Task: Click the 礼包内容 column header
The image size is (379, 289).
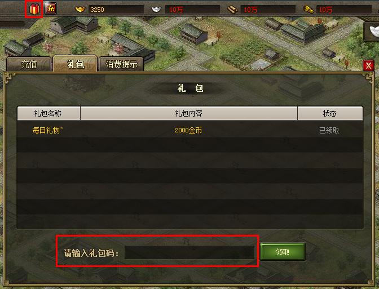Action: pyautogui.click(x=189, y=113)
